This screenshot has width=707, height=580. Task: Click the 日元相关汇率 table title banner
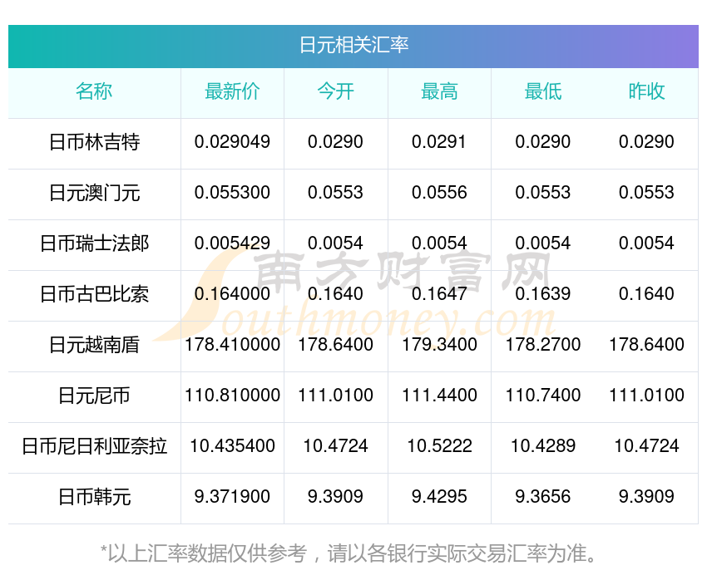pos(353,45)
